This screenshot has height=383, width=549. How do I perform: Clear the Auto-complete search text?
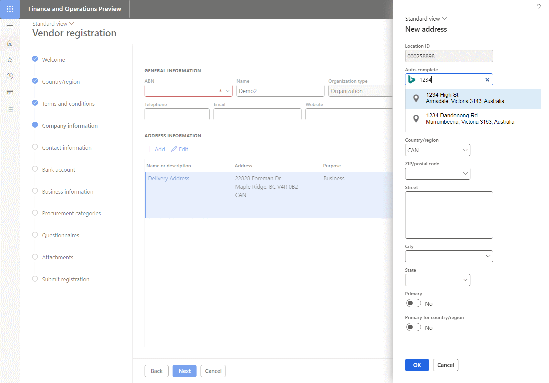coord(487,80)
